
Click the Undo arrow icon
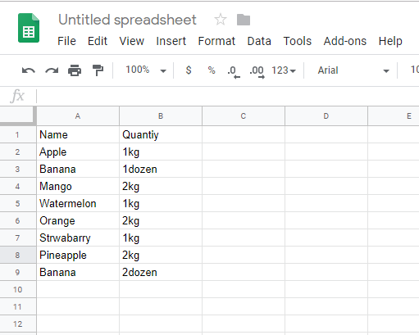[x=29, y=70]
